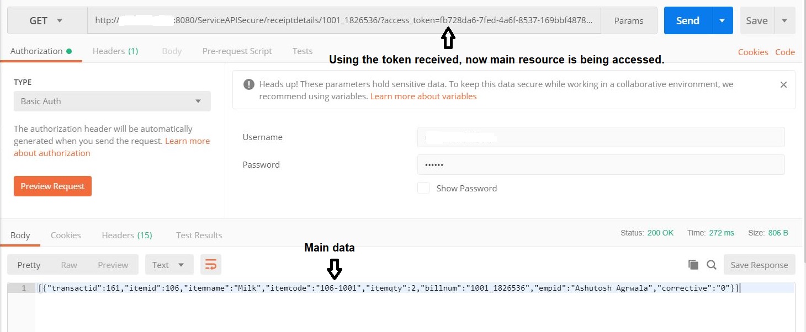
Task: Open the Basic Auth type dropdown
Action: tap(112, 101)
